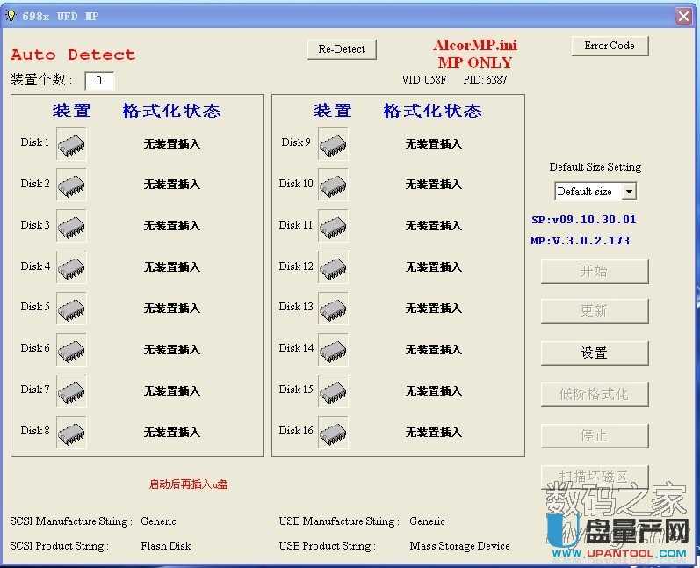The height and width of the screenshot is (568, 700).
Task: Click the 装置个数 device count field
Action: [99, 81]
